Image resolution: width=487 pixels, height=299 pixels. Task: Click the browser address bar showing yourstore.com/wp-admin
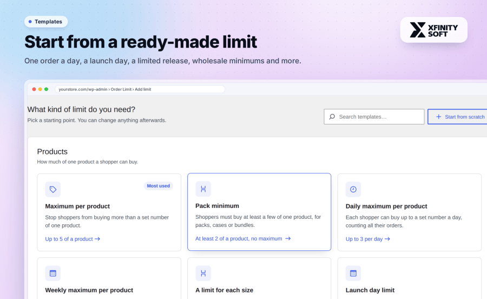[x=140, y=89]
